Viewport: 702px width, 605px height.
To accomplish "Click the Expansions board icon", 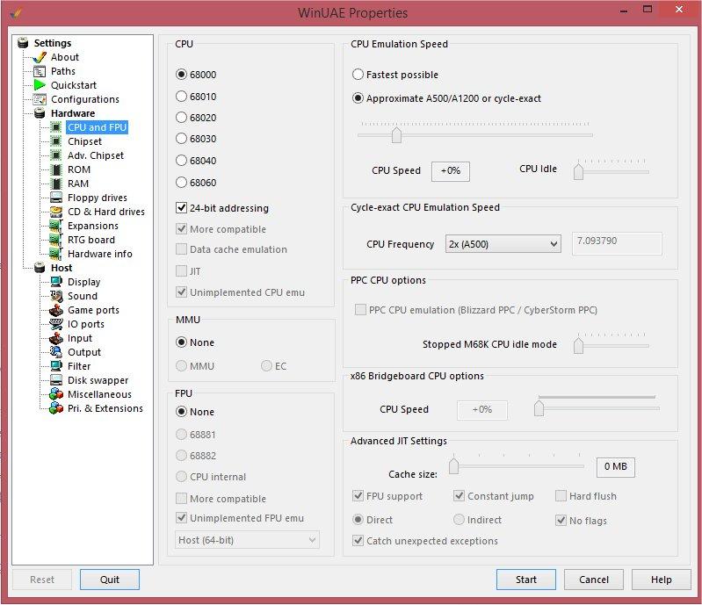I will 56,226.
